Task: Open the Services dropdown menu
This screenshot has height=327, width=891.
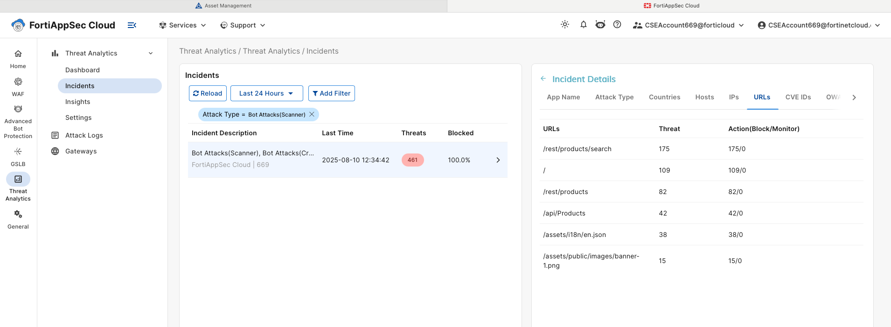Action: pos(182,25)
